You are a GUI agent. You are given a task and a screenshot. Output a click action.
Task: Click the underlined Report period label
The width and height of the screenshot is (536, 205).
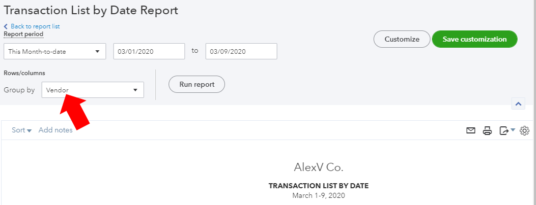tap(23, 34)
